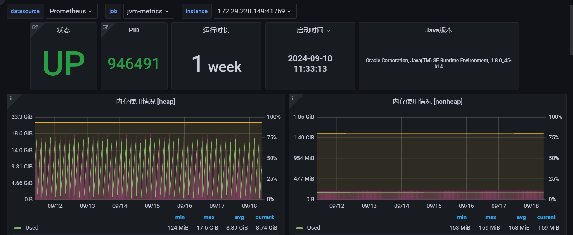
Task: Click the instance variable label
Action: pyautogui.click(x=197, y=11)
